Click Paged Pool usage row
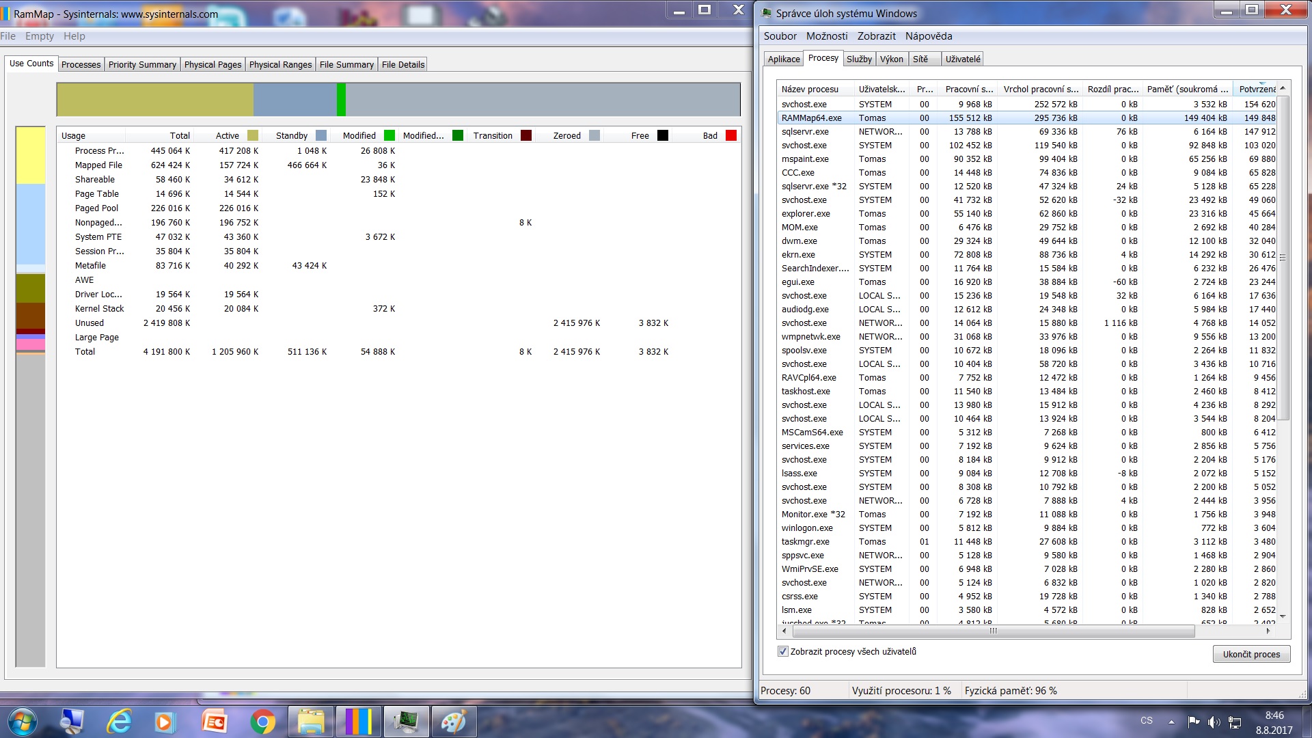The height and width of the screenshot is (738, 1312). (399, 208)
